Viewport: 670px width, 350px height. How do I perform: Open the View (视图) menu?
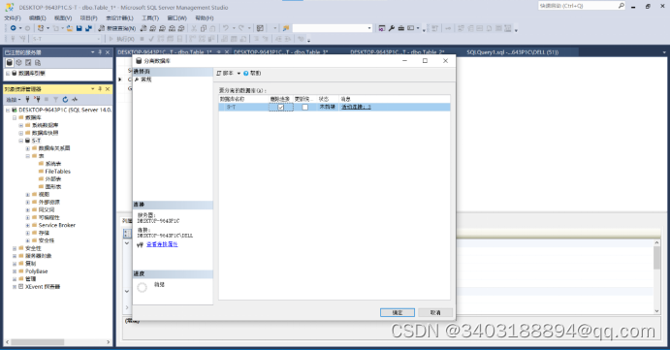click(x=63, y=18)
